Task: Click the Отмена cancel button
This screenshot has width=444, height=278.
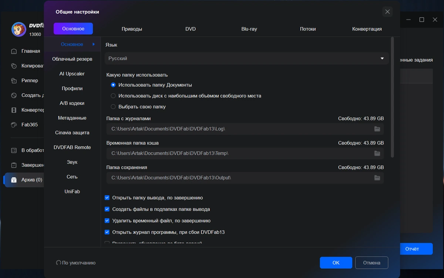Action: click(371, 263)
